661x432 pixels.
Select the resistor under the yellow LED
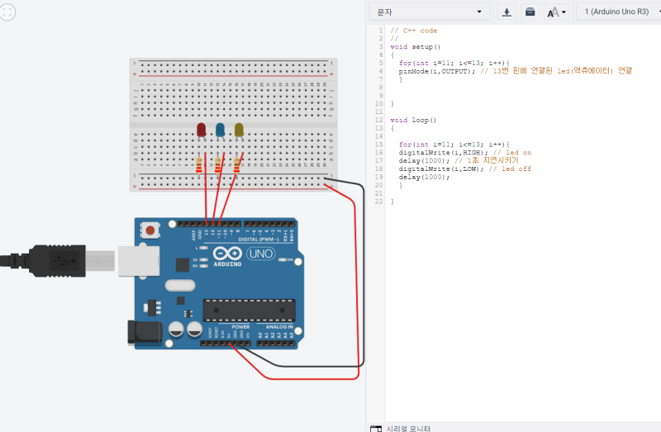pyautogui.click(x=236, y=165)
